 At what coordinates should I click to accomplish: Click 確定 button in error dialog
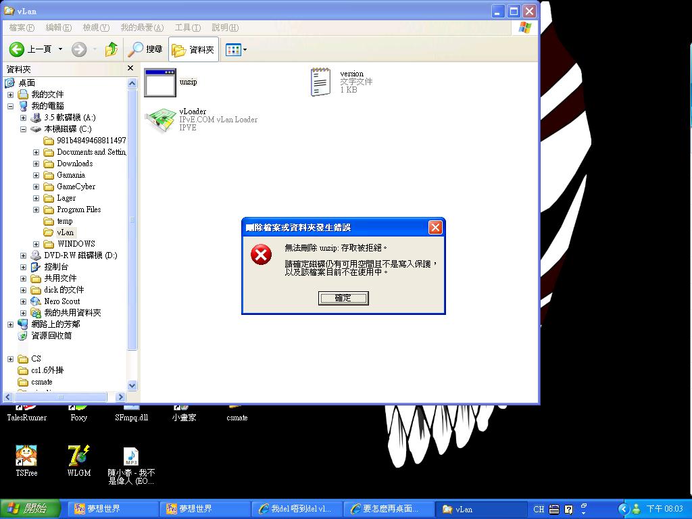(x=343, y=298)
